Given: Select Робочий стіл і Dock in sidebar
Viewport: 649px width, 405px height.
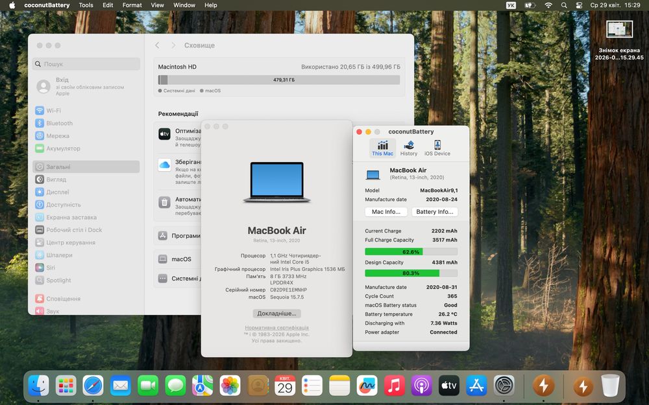Looking at the screenshot, I should point(86,230).
